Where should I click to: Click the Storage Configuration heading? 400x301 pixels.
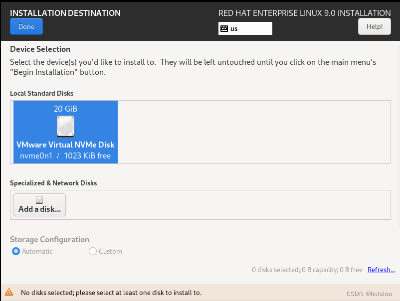coord(50,240)
